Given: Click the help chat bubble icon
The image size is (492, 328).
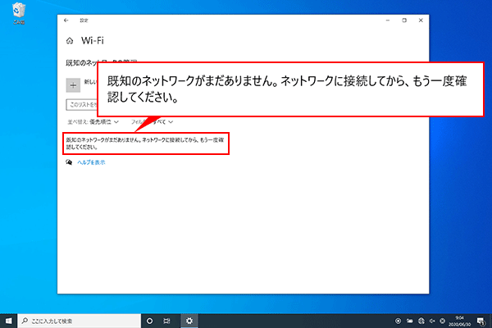Looking at the screenshot, I should click(x=69, y=162).
